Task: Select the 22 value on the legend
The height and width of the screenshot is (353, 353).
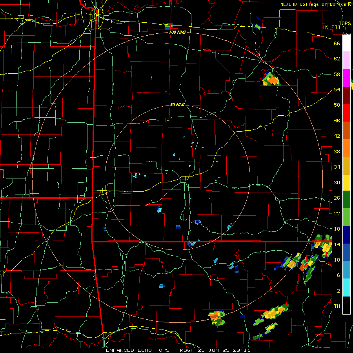Action: pyautogui.click(x=337, y=214)
